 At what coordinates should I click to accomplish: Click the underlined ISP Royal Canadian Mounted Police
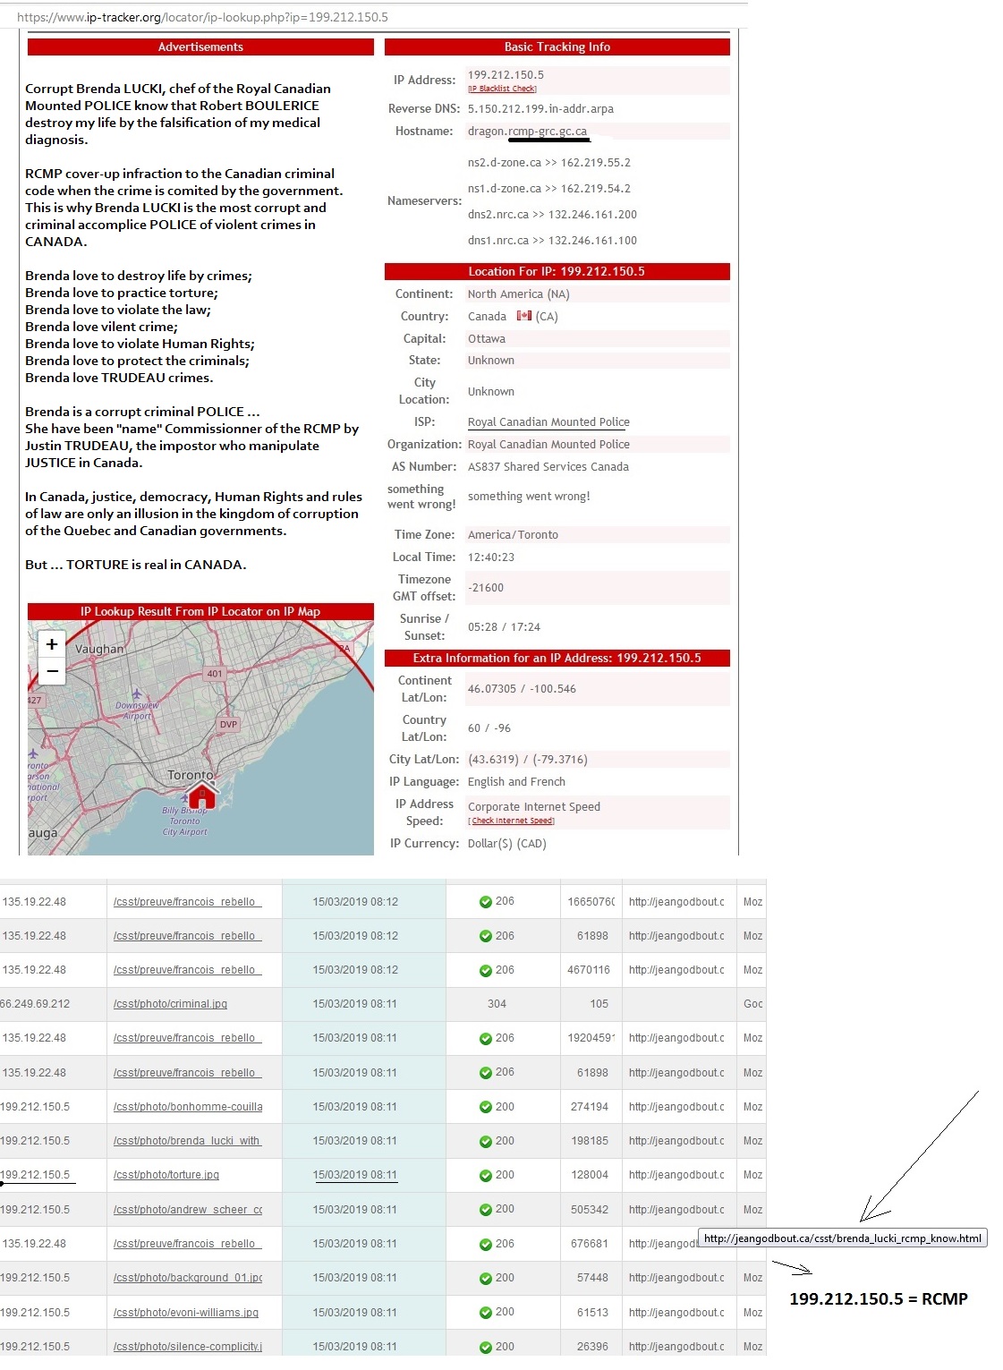click(x=548, y=422)
